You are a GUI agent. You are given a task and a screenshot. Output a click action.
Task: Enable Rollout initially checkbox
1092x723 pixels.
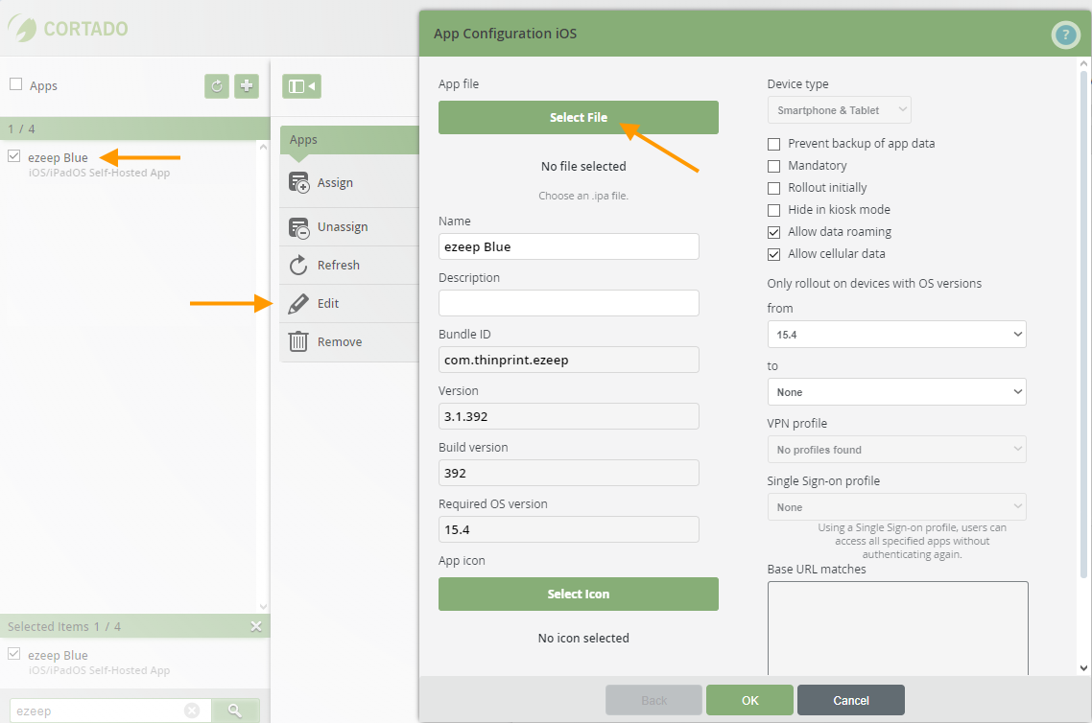click(x=773, y=189)
